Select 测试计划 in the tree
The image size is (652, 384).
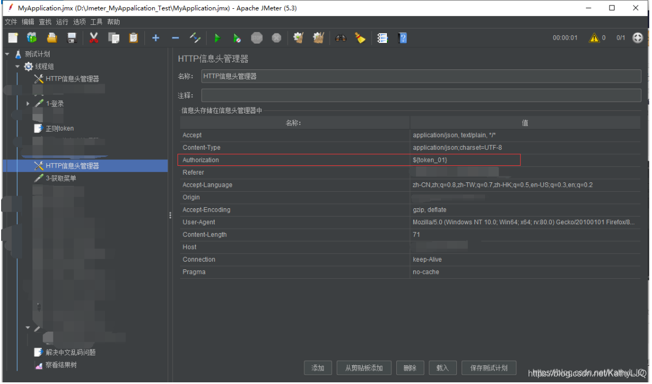point(37,54)
